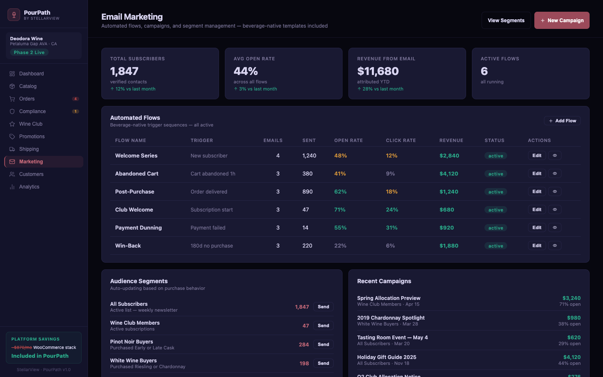The height and width of the screenshot is (377, 603).
Task: Click the PourPath wine glass logo icon
Action: pyautogui.click(x=14, y=15)
